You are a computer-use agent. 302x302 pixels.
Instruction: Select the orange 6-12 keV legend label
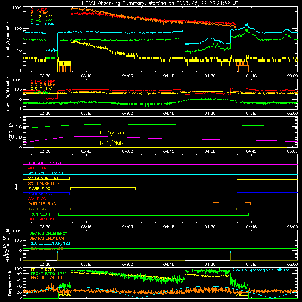(40, 13)
